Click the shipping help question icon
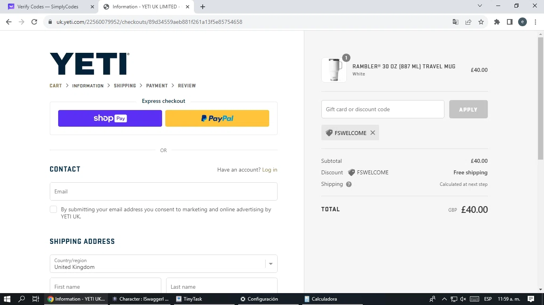The width and height of the screenshot is (544, 305). pos(349,184)
